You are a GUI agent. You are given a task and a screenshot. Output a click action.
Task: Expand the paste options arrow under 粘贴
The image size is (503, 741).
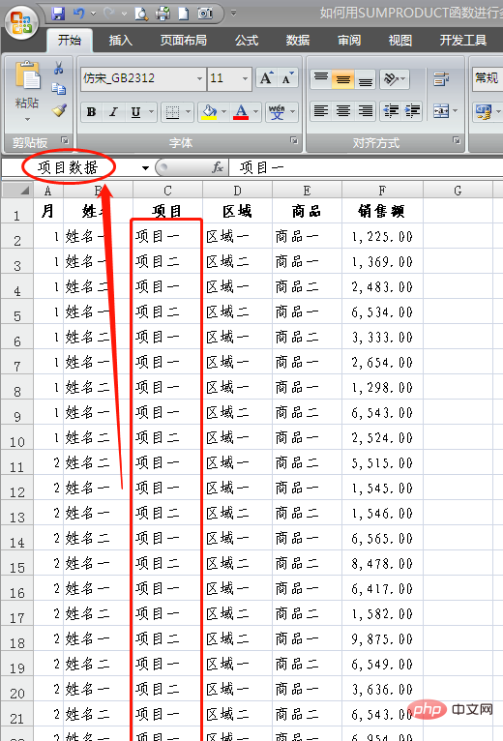point(27,119)
